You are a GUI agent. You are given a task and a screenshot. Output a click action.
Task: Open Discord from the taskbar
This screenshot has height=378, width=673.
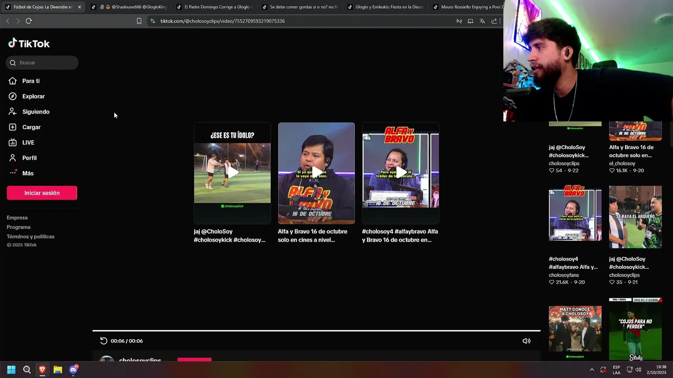pos(74,370)
